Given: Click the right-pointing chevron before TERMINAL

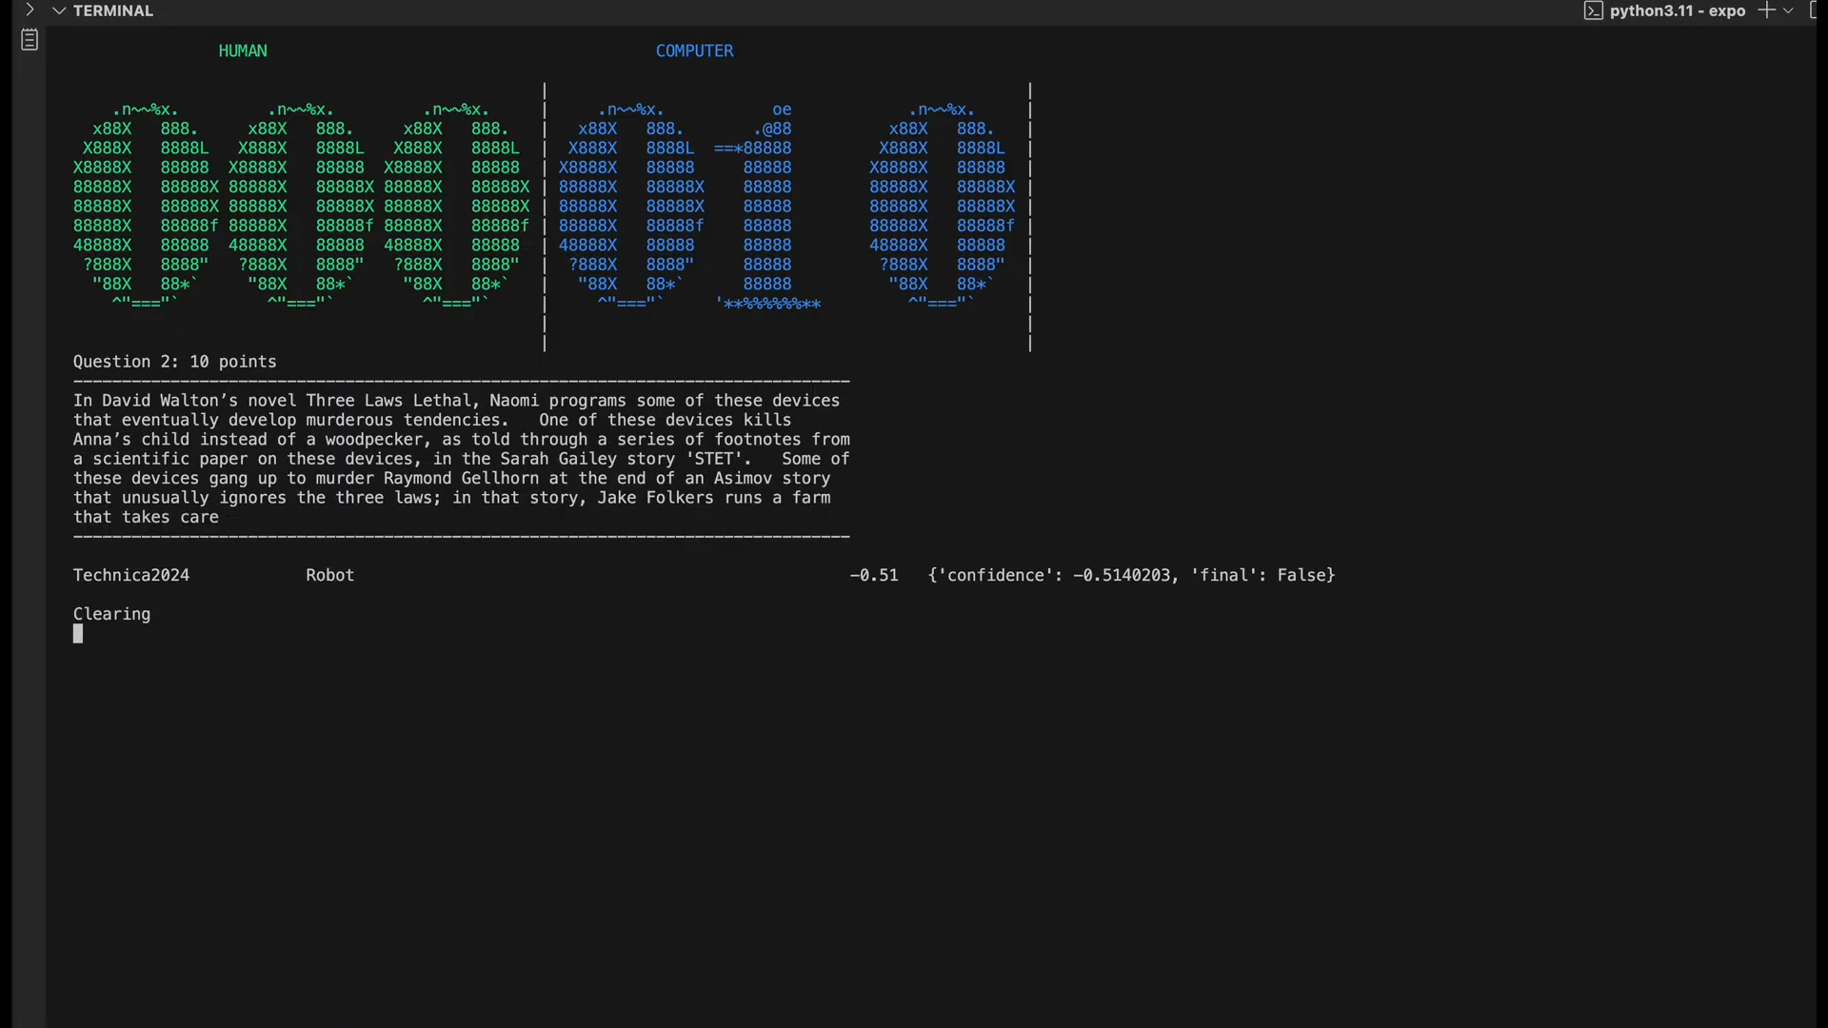Looking at the screenshot, I should (30, 10).
